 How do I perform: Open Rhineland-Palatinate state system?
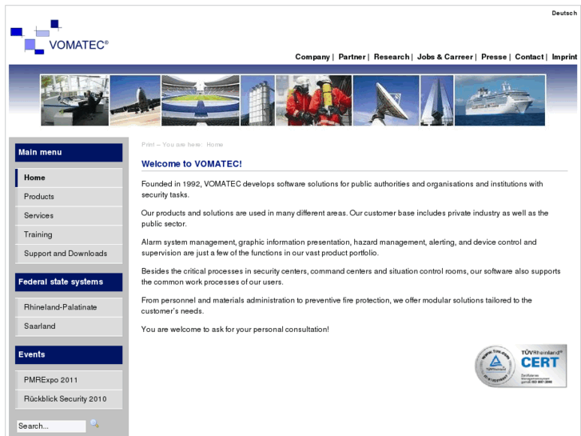(69, 307)
